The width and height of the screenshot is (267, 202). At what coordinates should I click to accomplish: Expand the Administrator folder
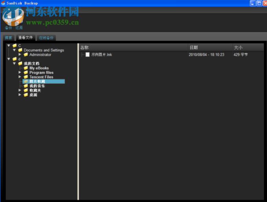[x=20, y=54]
